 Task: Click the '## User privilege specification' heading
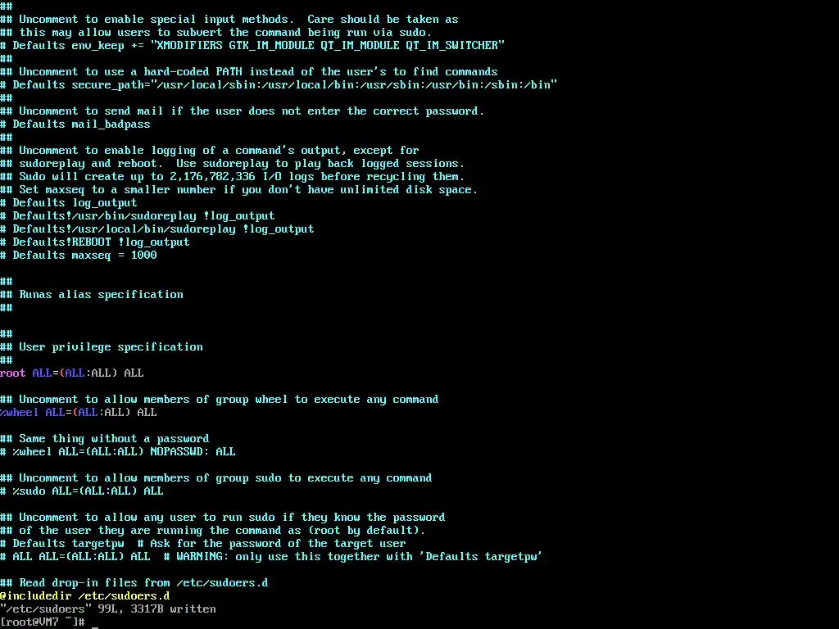[102, 346]
